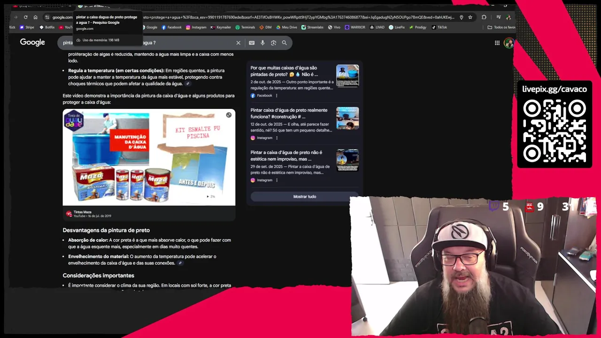Open the Prodigy bookmark
This screenshot has height=338, width=601.
[x=418, y=27]
